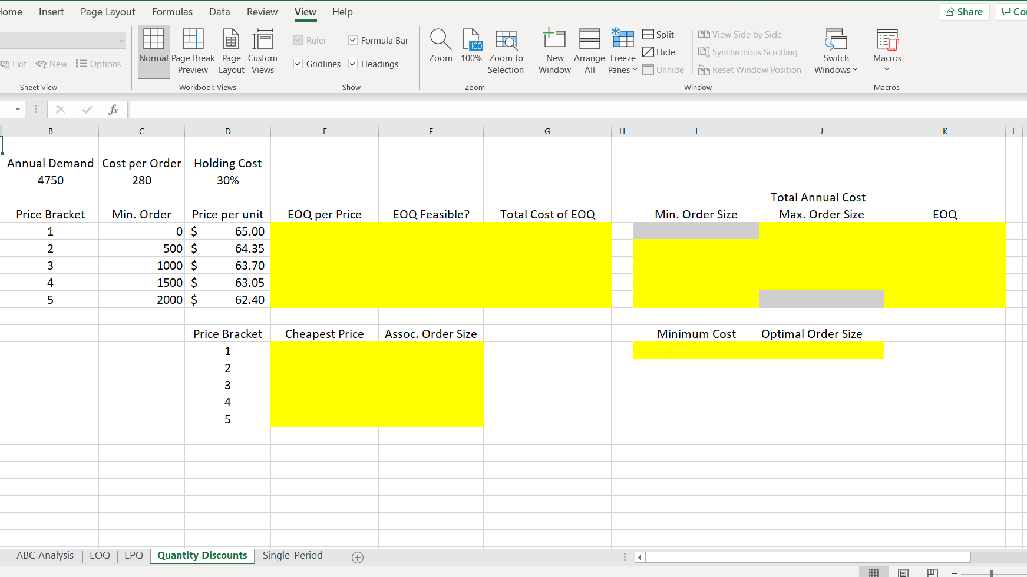Open Page Break Preview view
This screenshot has width=1027, height=577.
193,52
